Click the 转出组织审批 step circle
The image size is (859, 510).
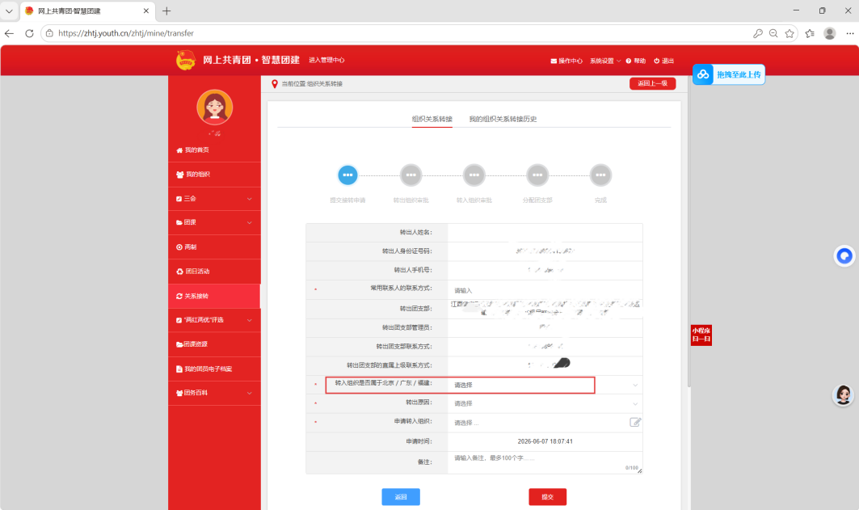411,175
